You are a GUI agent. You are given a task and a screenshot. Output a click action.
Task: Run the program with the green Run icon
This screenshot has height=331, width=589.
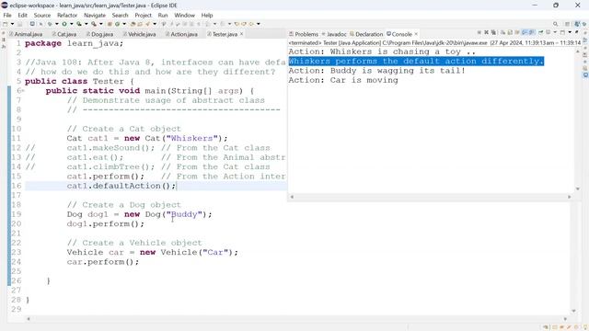(64, 24)
